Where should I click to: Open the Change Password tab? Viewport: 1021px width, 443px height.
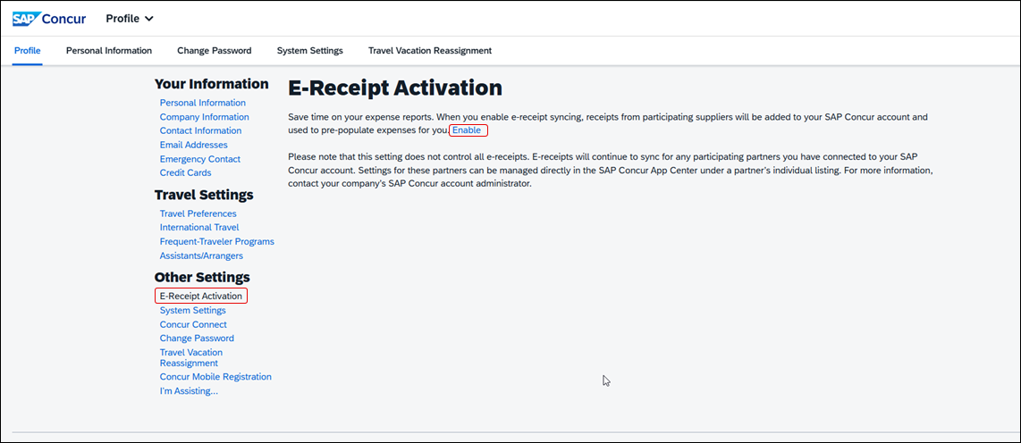click(x=215, y=50)
